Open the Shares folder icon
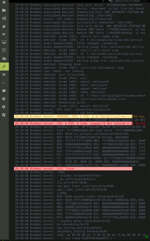This screenshot has width=150, height=241. (4, 10)
